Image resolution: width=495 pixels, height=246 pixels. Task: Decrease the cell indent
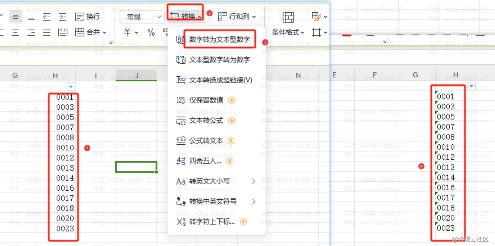coord(47,17)
